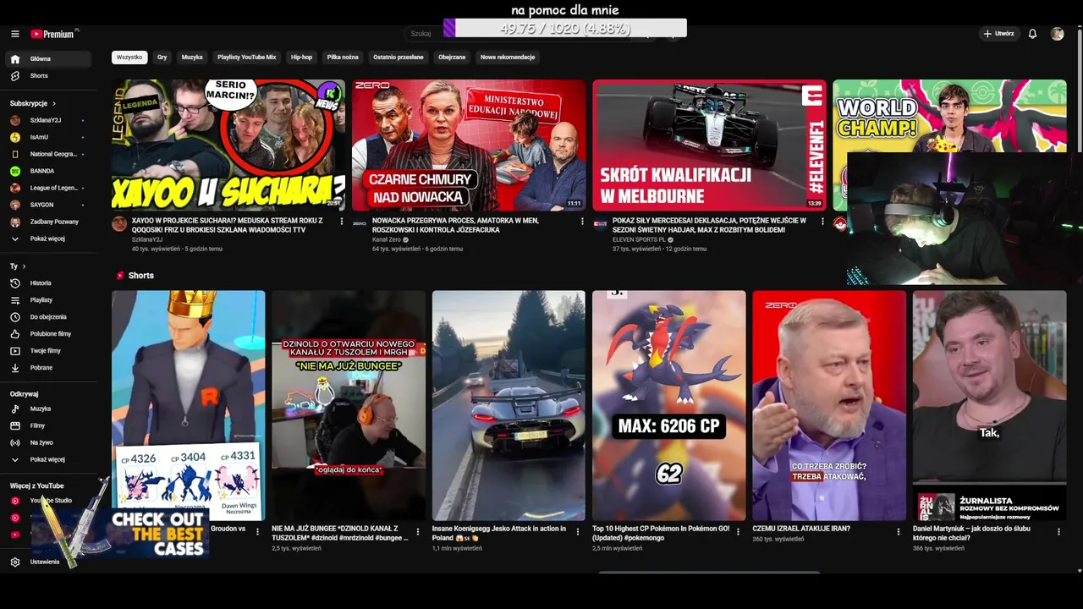
Task: Open the League of Legends subscription channel
Action: (x=49, y=188)
